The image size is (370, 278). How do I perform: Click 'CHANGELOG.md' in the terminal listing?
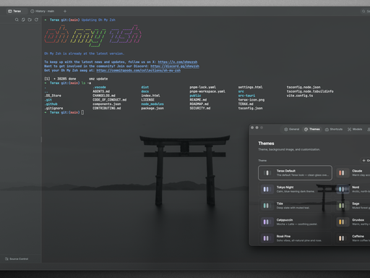click(104, 96)
